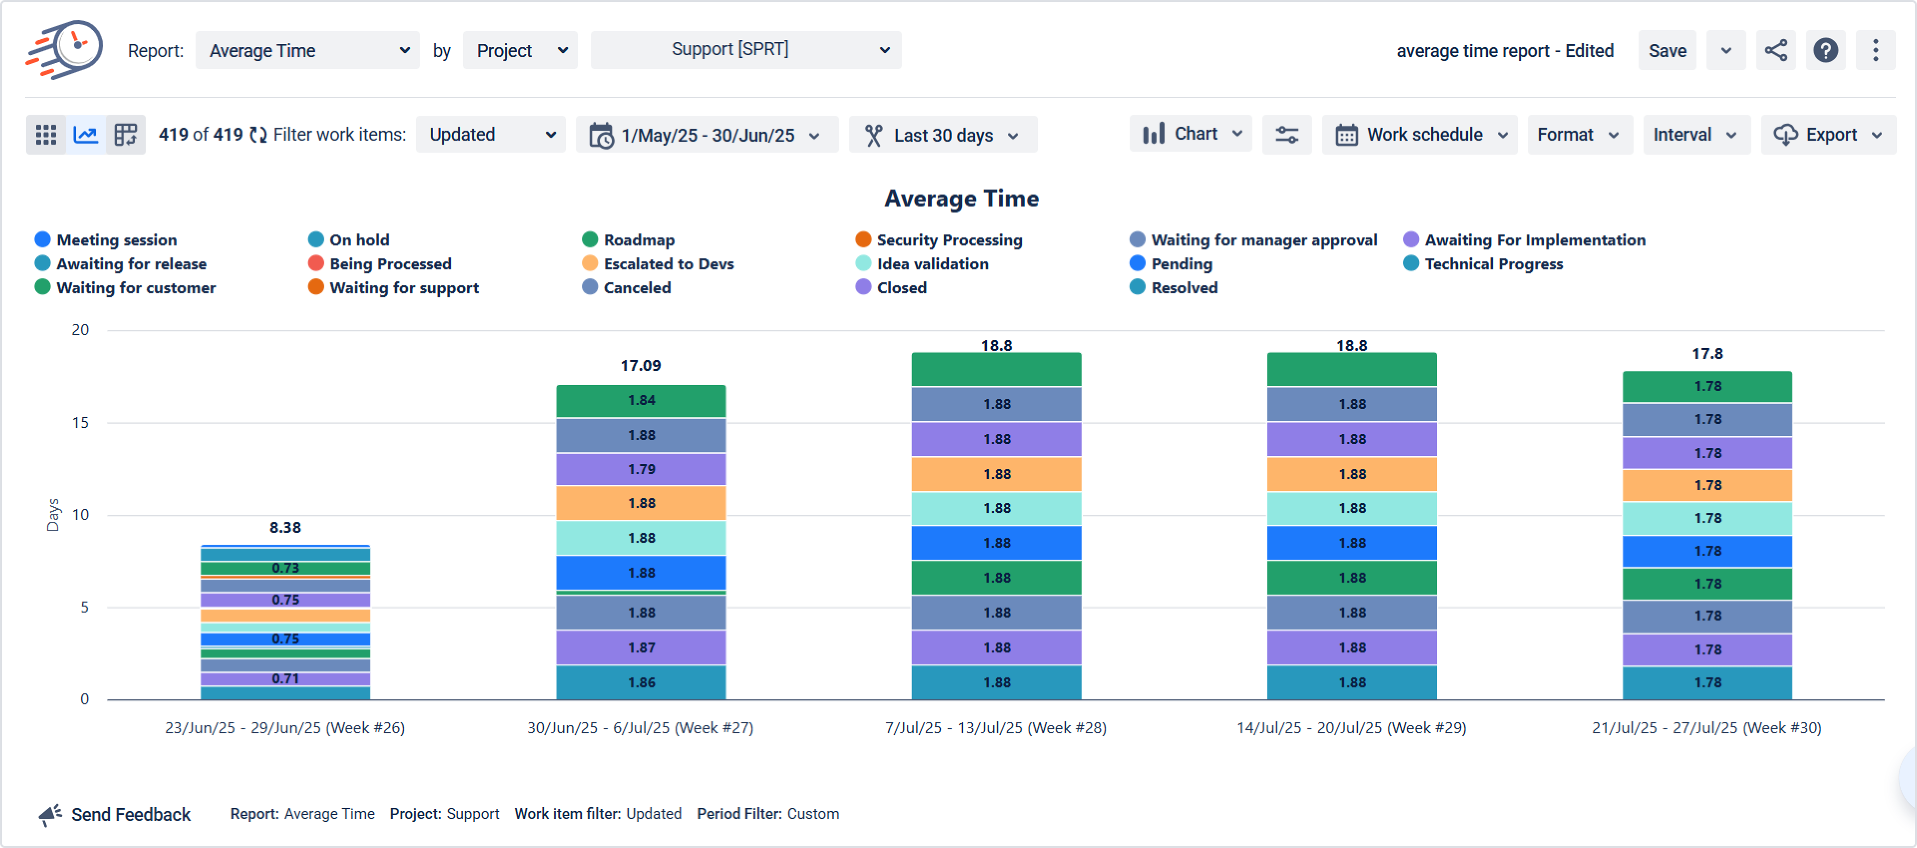
Task: Open the three-dot more options menu
Action: (1875, 50)
